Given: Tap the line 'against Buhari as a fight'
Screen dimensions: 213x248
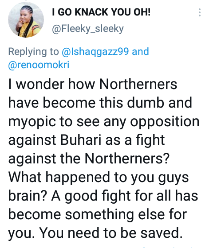Looking at the screenshot, I should tap(87, 141).
